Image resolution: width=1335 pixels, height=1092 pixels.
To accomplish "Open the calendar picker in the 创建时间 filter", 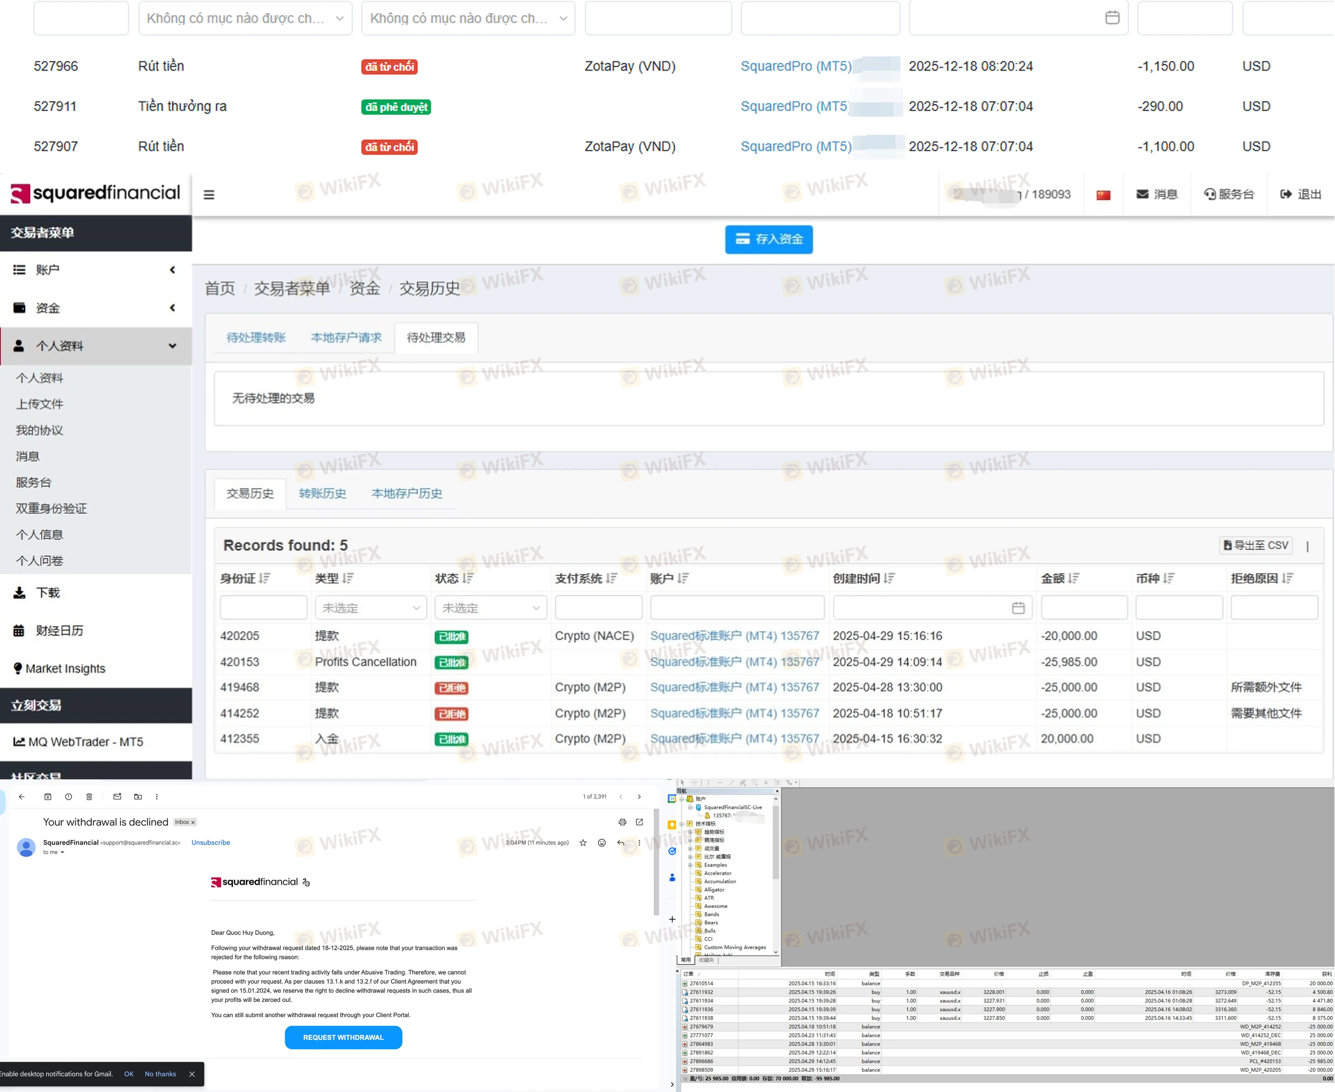I will (x=1019, y=608).
